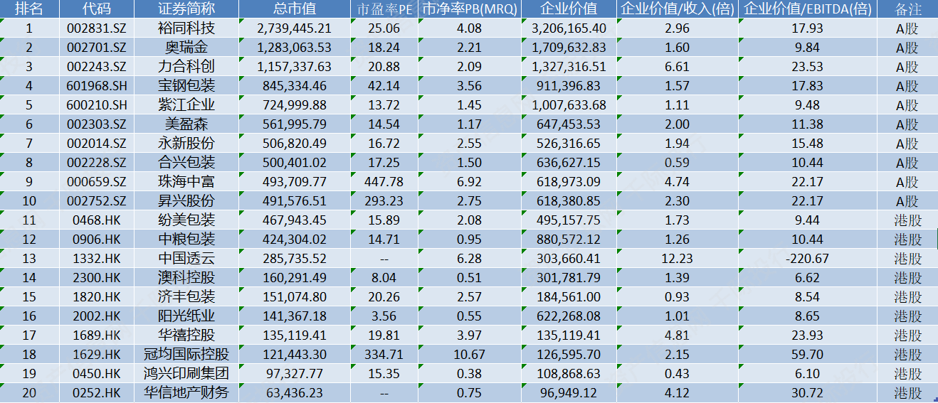This screenshot has height=403, width=938.
Task: Click the EBITDA multiple 30.72
Action: point(807,393)
